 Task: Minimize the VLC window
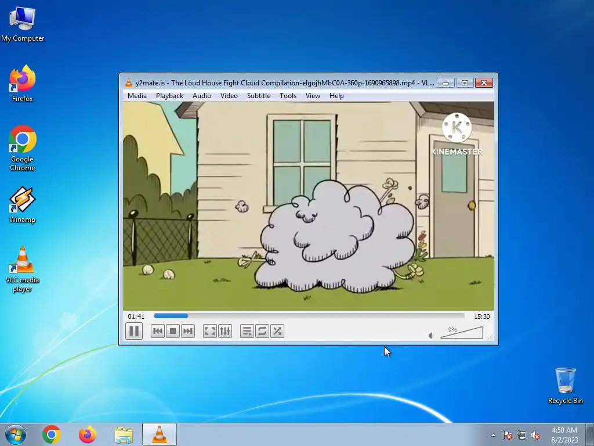(446, 82)
